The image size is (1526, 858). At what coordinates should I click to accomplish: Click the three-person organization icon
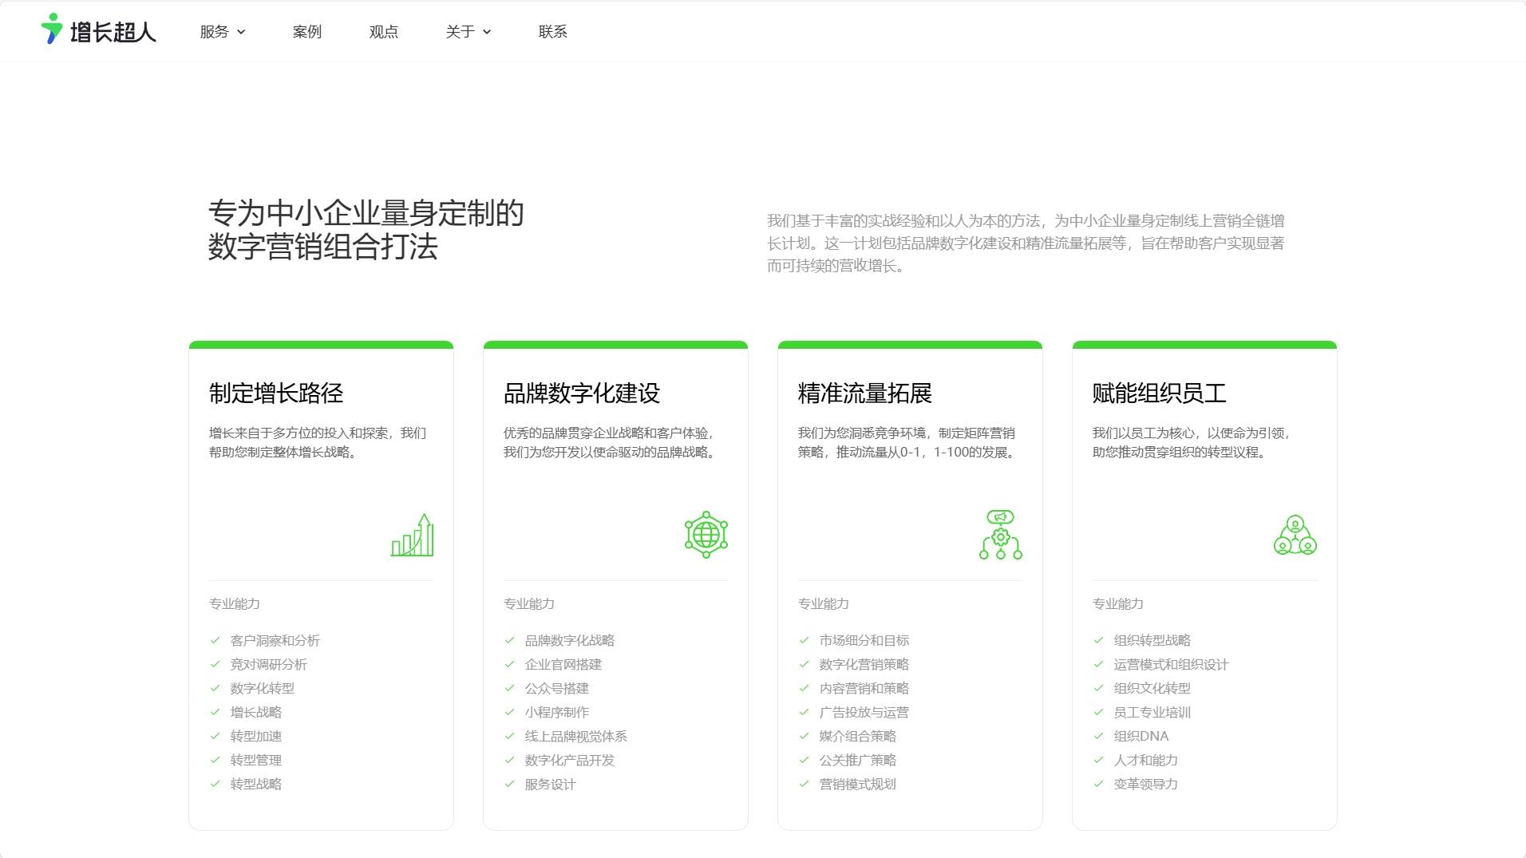point(1295,535)
